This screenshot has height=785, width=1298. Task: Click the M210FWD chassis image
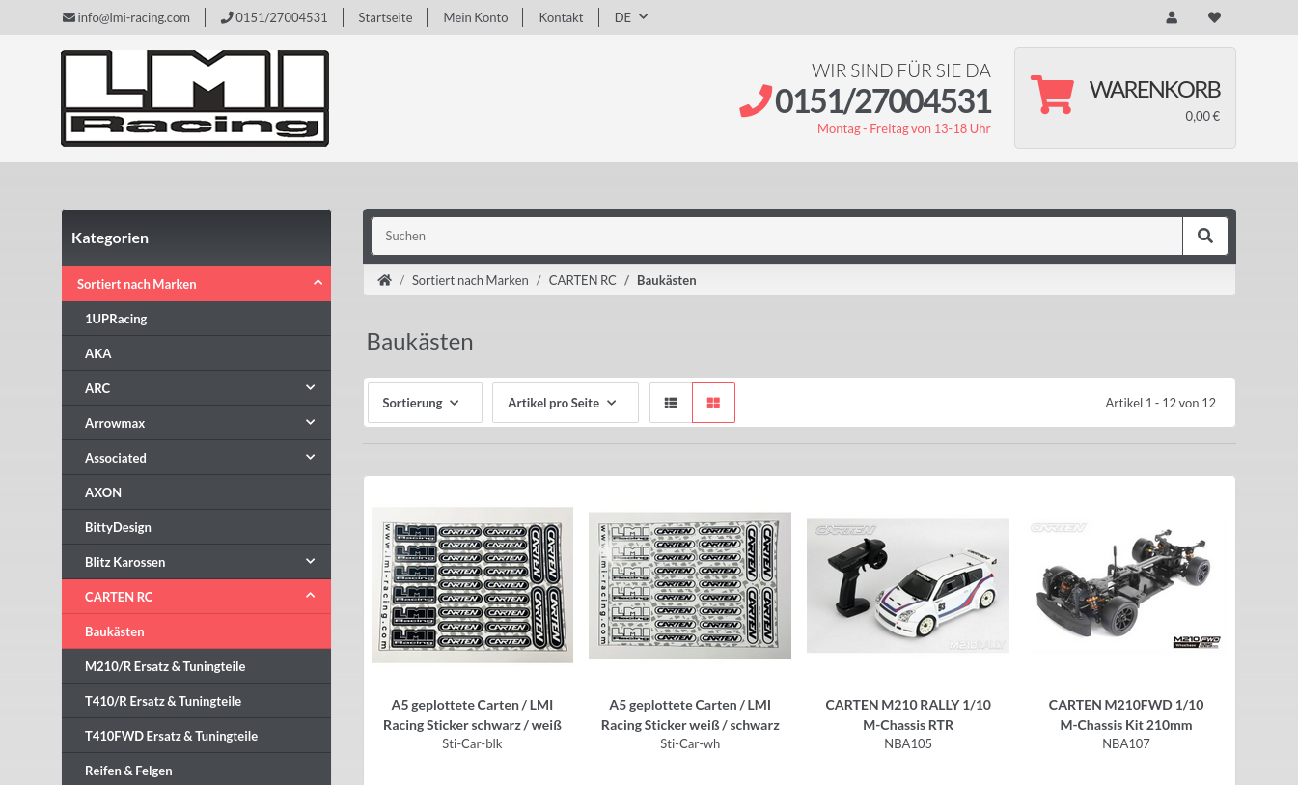click(x=1126, y=585)
